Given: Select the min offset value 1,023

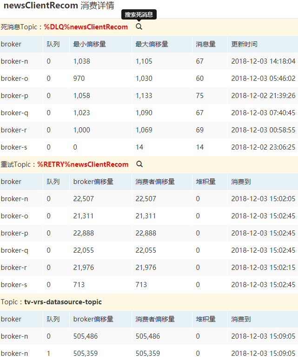Looking at the screenshot, I should [81, 113].
